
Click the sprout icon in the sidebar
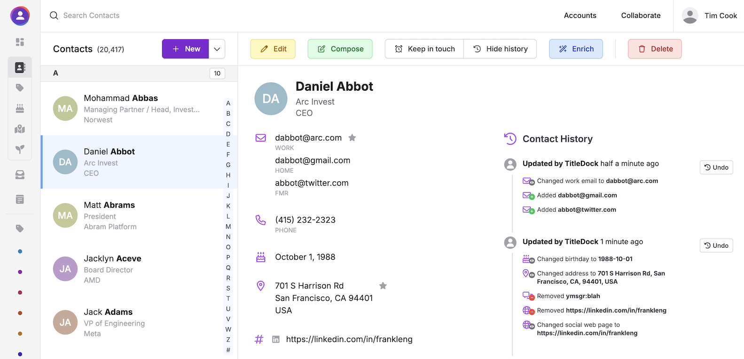[x=20, y=149]
